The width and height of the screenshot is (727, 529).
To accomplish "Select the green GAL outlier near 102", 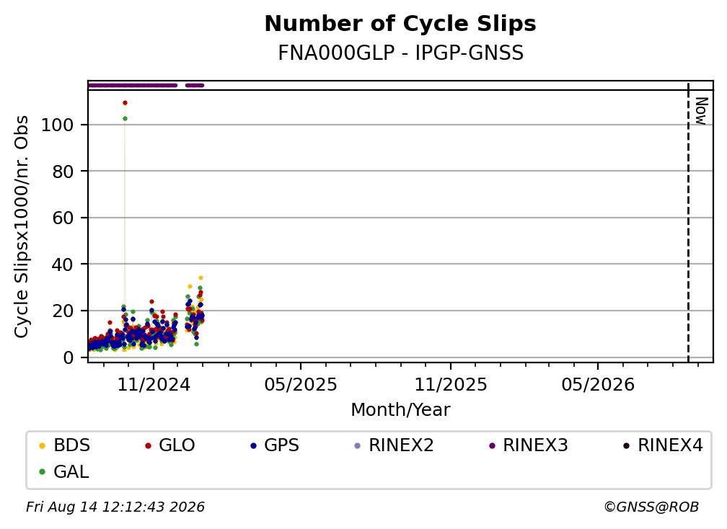I will tap(125, 119).
